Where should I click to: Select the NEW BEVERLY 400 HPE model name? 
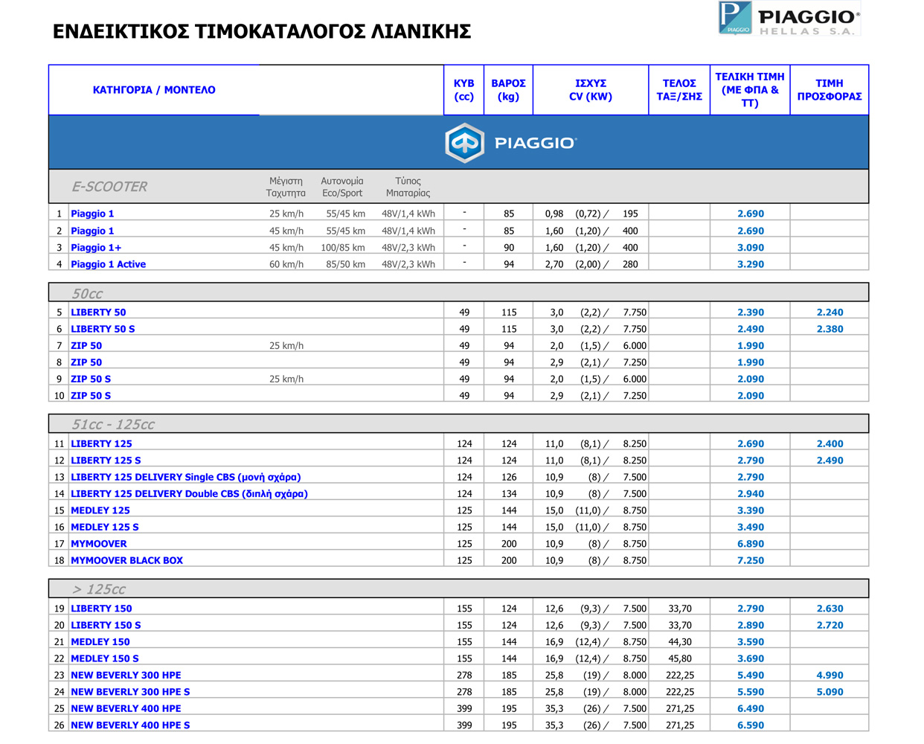click(126, 709)
